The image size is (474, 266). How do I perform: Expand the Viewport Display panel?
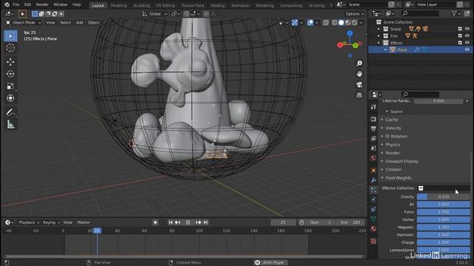[x=401, y=161]
